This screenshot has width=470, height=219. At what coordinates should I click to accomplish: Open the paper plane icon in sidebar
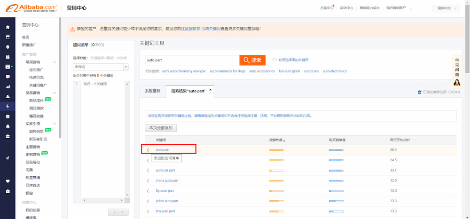8,158
